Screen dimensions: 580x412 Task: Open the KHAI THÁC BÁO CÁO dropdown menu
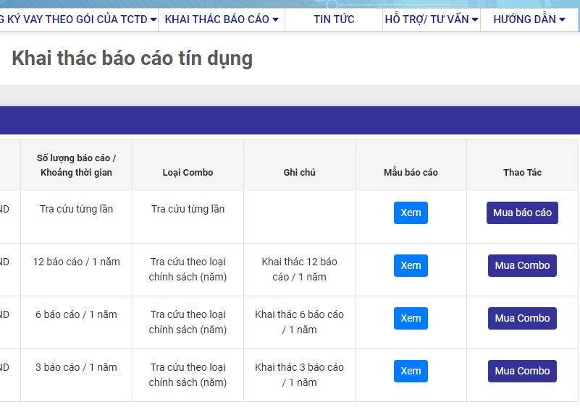(x=222, y=20)
